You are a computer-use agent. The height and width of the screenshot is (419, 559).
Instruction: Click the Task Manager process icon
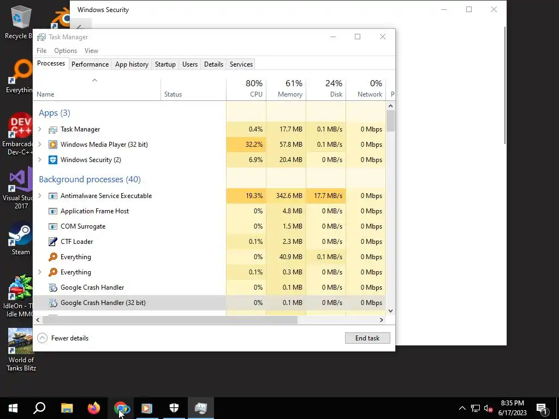click(x=53, y=129)
